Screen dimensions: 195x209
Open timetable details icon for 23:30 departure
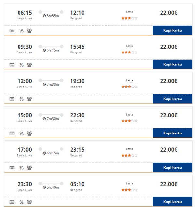click(x=12, y=202)
